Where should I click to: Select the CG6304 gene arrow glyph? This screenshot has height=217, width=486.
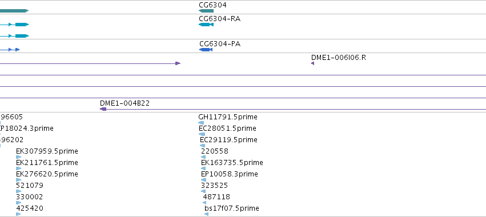click(206, 11)
